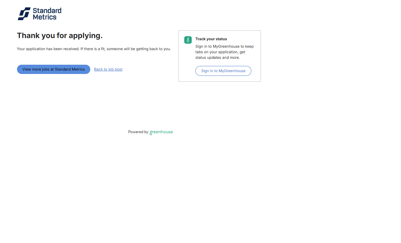This screenshot has height=243, width=401.
Task: Click the word "applying" in the heading
Action: coord(84,36)
